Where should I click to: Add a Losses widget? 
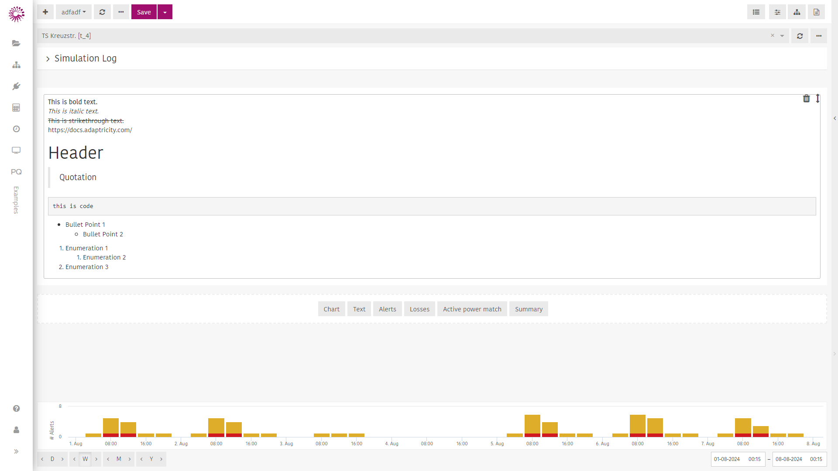click(419, 309)
